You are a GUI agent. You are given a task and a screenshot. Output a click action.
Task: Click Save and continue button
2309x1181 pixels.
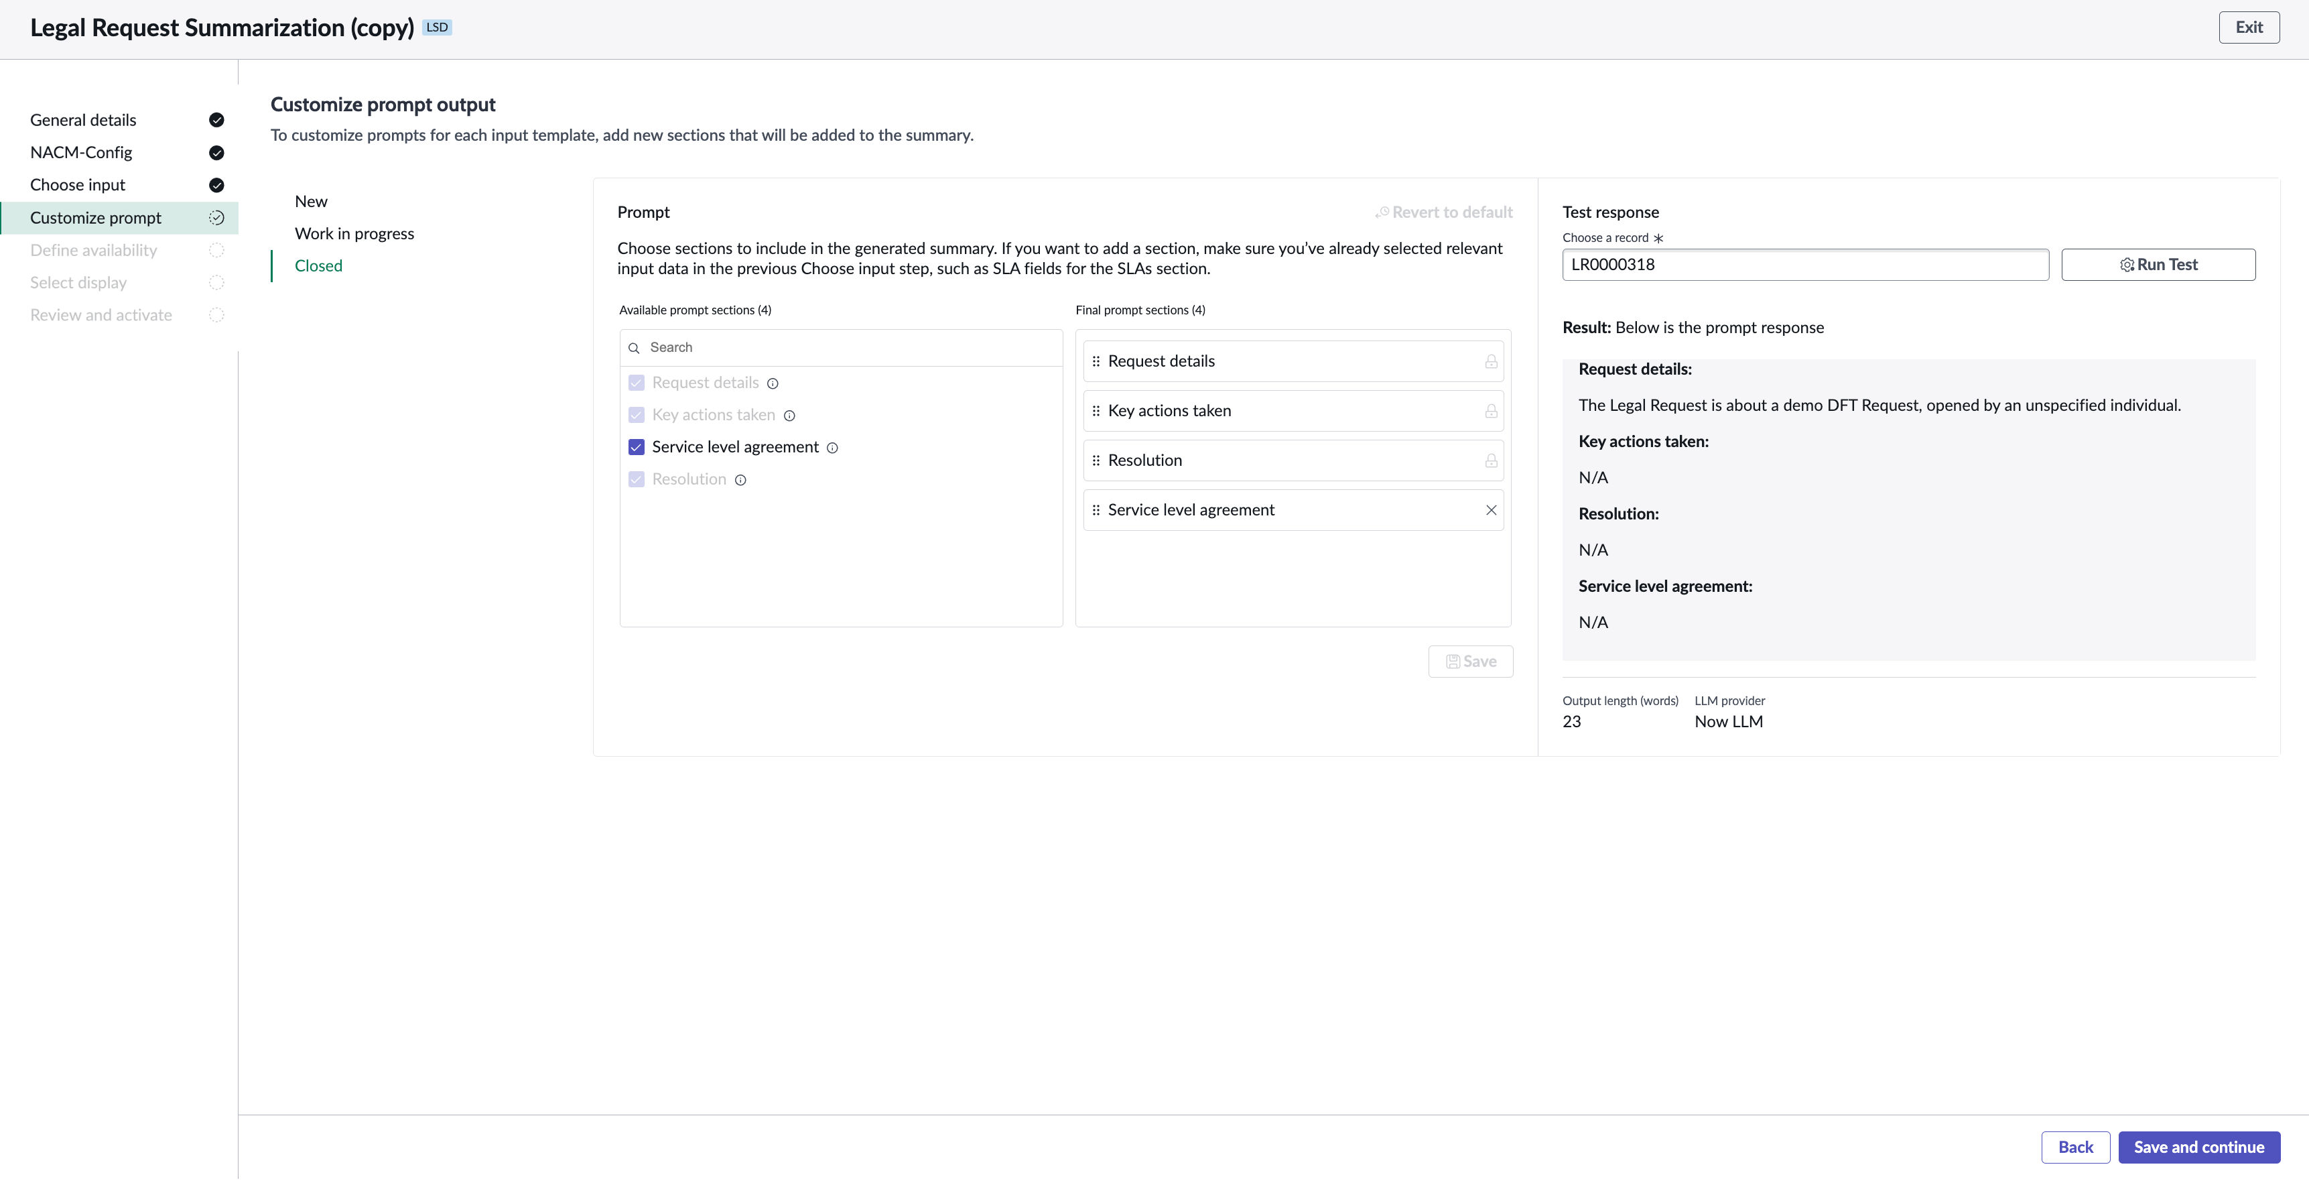pos(2198,1147)
